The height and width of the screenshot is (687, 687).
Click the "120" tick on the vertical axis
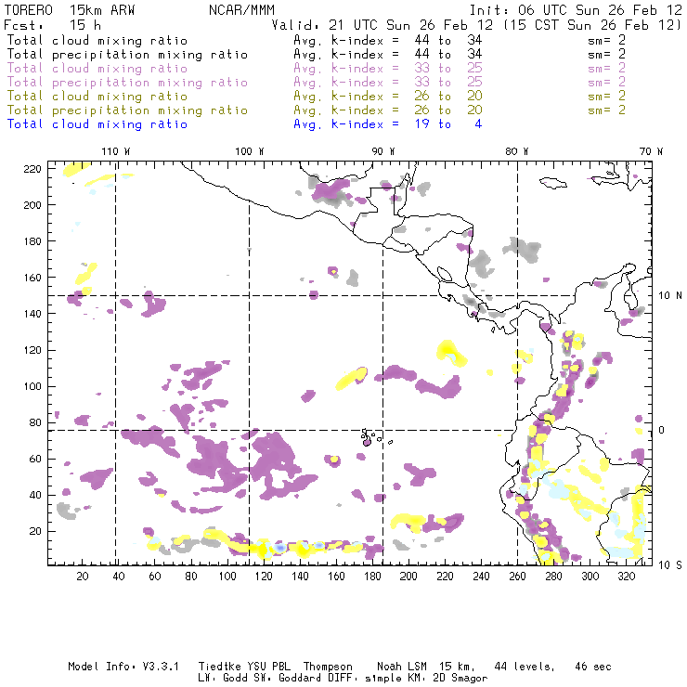coord(32,350)
